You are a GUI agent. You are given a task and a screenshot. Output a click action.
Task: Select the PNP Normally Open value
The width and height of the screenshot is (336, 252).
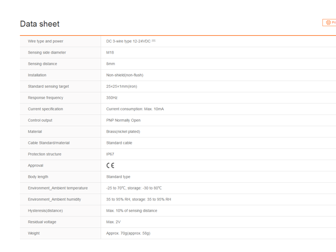[123, 120]
